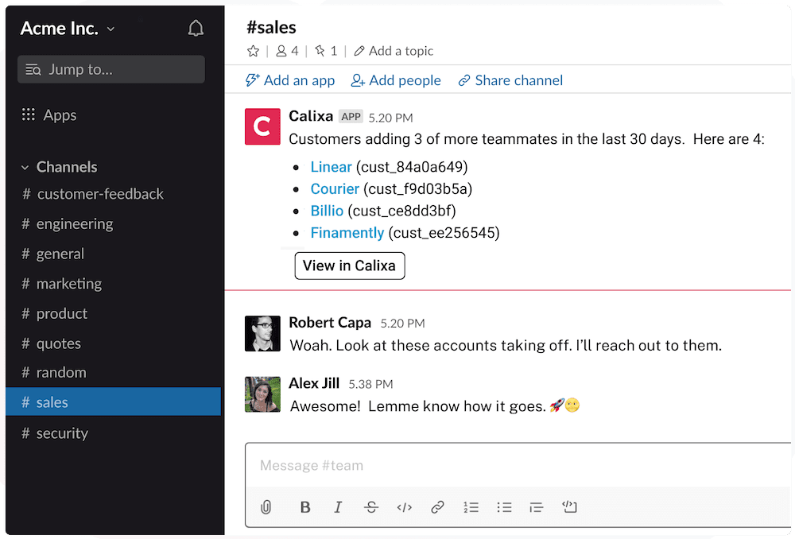This screenshot has height=539, width=795.
Task: Click Add a topic
Action: (394, 51)
